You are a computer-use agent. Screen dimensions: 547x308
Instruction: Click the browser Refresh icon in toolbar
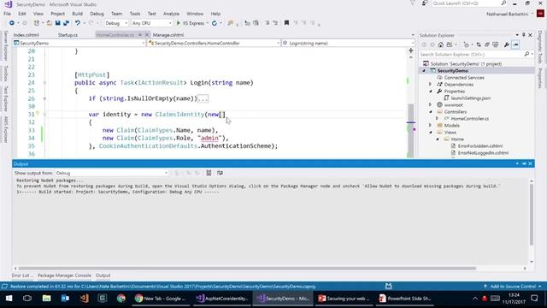[215, 23]
